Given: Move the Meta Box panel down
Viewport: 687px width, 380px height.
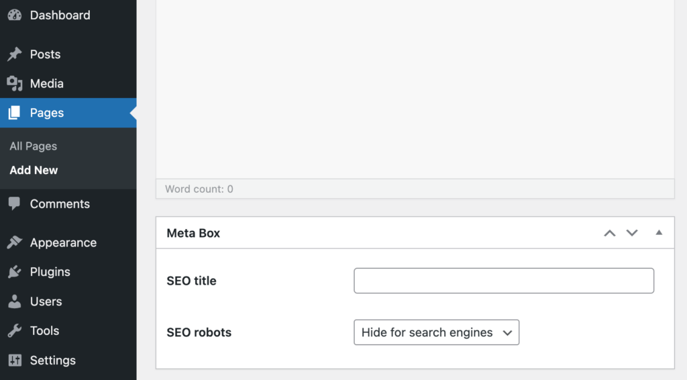Looking at the screenshot, I should click(632, 233).
